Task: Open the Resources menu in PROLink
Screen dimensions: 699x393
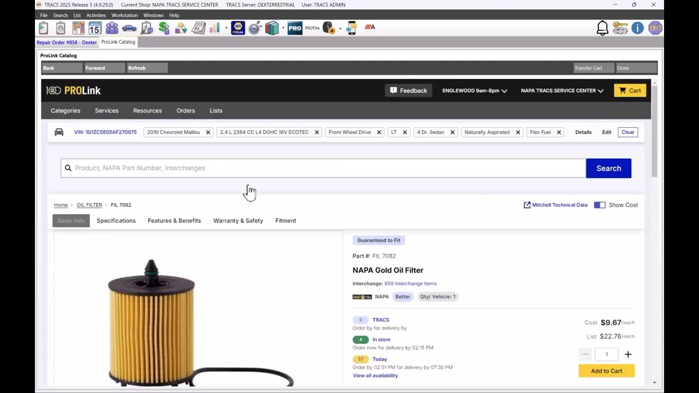Action: click(147, 110)
